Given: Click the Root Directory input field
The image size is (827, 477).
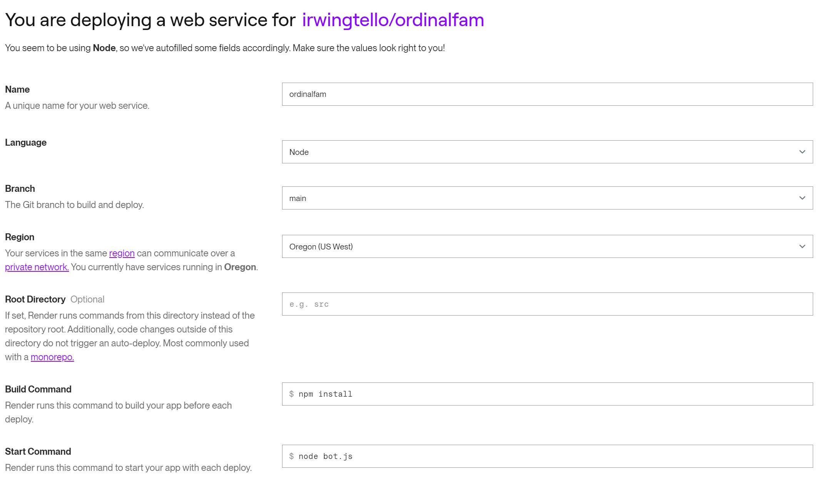Looking at the screenshot, I should point(547,304).
